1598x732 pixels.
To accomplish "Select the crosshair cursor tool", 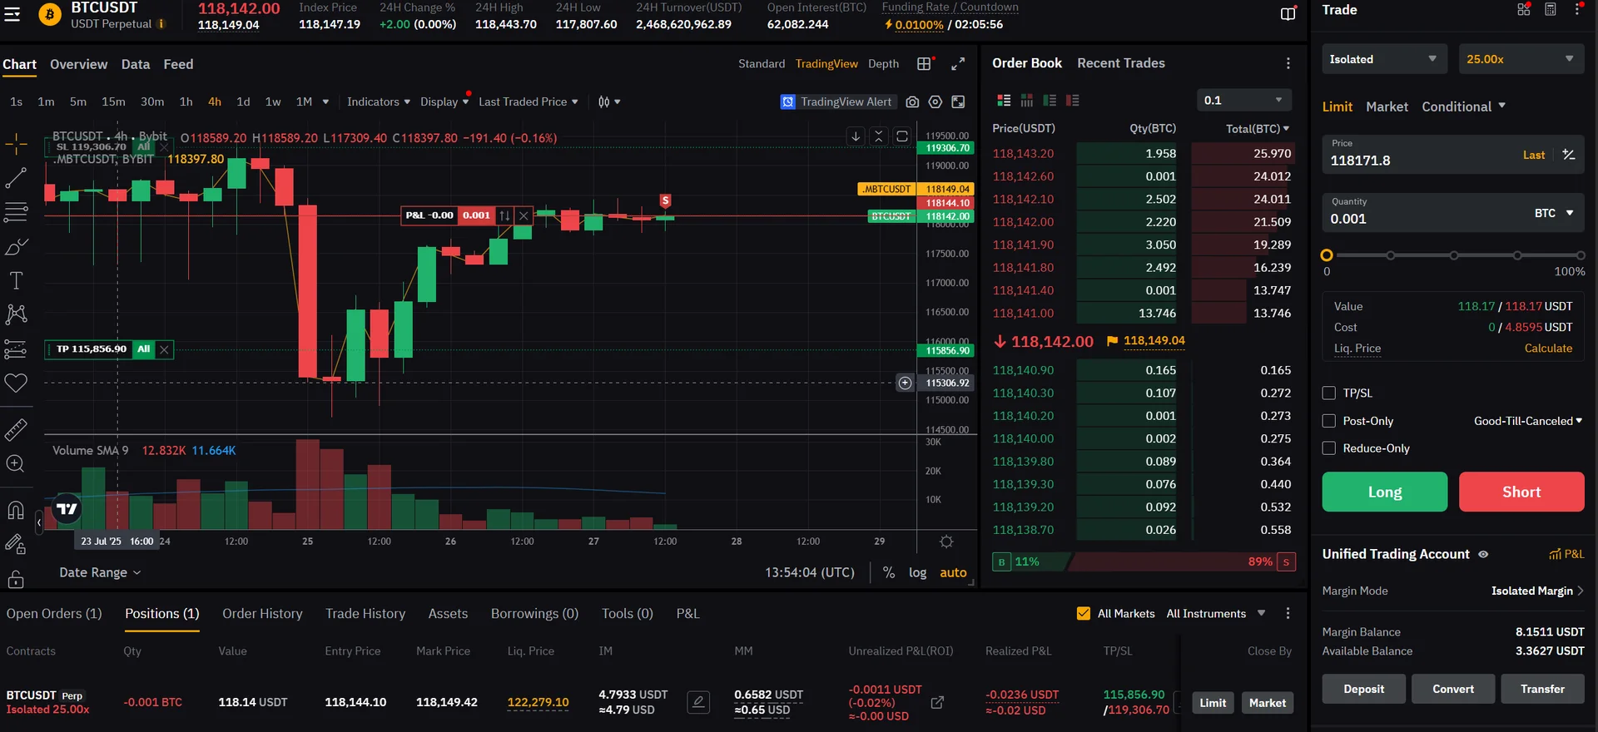I will pos(16,144).
